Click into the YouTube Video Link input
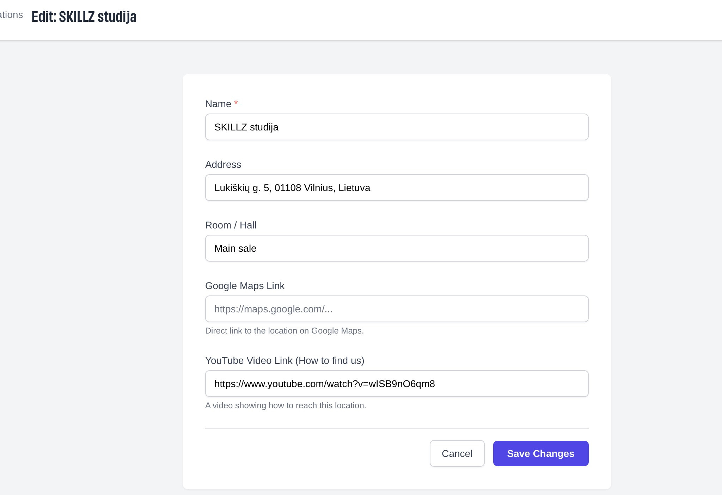Screen dimensions: 722x495 click(x=397, y=384)
